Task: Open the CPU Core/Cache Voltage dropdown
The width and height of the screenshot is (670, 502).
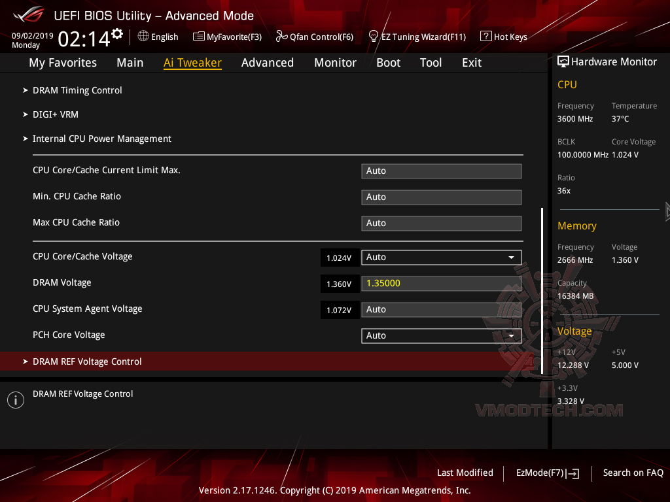Action: coord(512,257)
